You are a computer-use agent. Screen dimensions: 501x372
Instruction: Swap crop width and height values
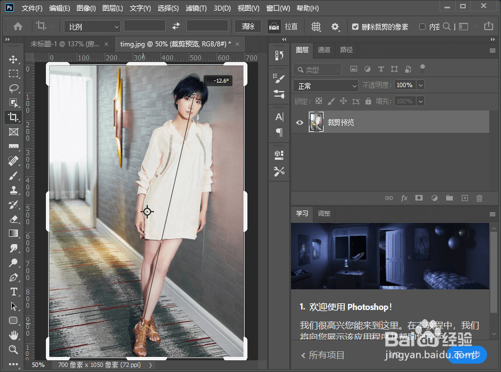(176, 26)
